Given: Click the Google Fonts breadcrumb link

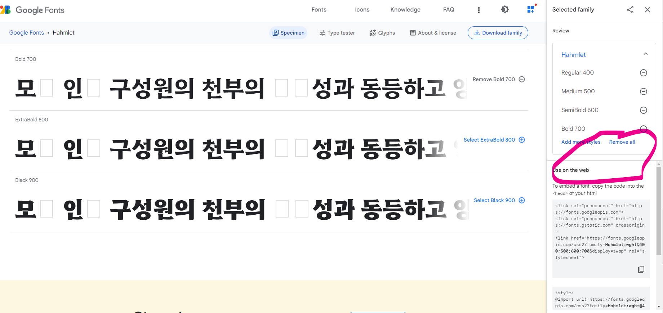Looking at the screenshot, I should click(27, 33).
